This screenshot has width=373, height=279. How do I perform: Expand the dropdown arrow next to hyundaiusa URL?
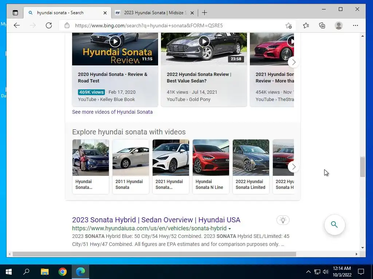[229, 229]
